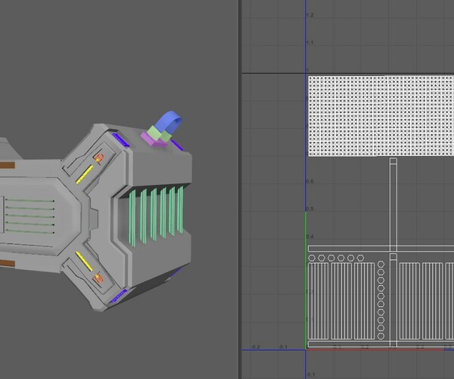
Task: Select the lower yellow strip on the model
Action: click(84, 261)
